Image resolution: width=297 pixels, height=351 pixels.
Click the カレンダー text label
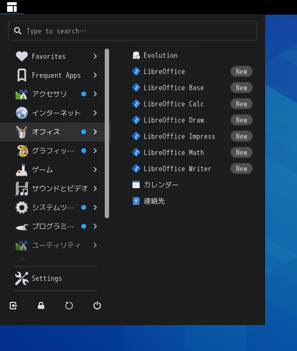coord(161,185)
